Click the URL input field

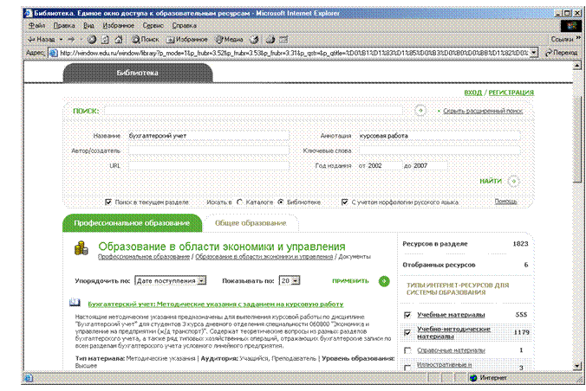(209, 165)
